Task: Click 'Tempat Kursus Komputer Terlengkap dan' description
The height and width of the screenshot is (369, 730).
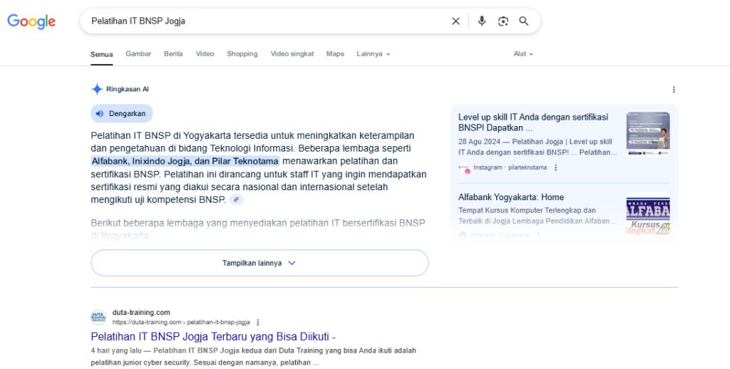Action: pyautogui.click(x=527, y=210)
